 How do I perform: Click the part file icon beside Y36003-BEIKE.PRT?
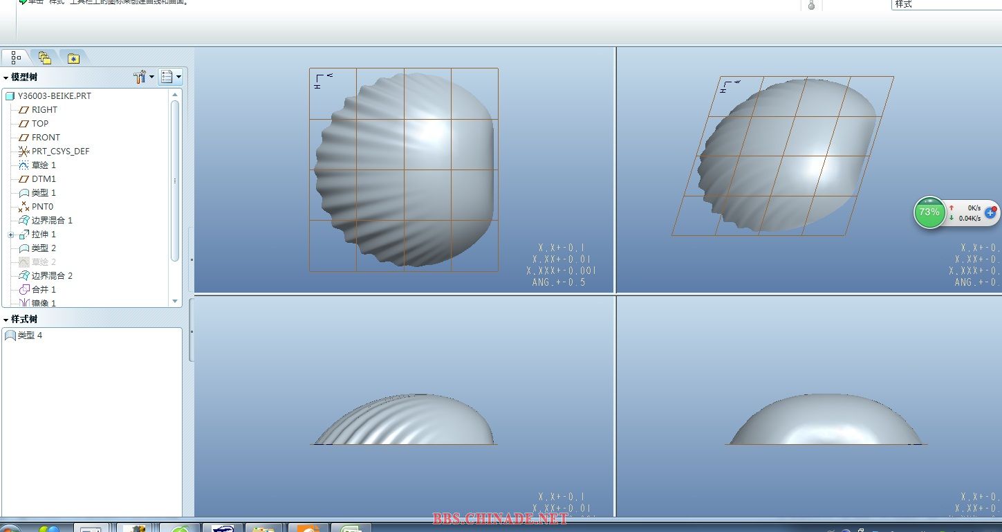click(10, 96)
